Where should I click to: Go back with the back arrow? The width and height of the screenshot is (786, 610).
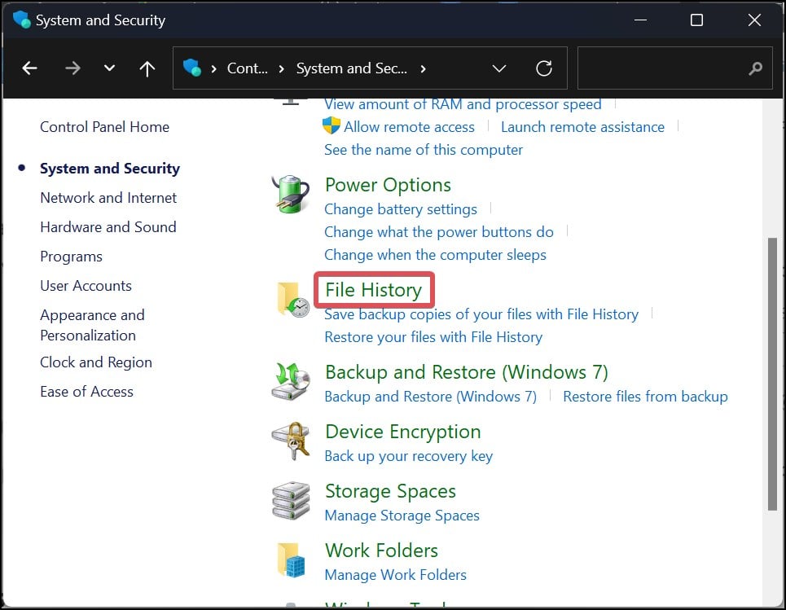tap(30, 68)
